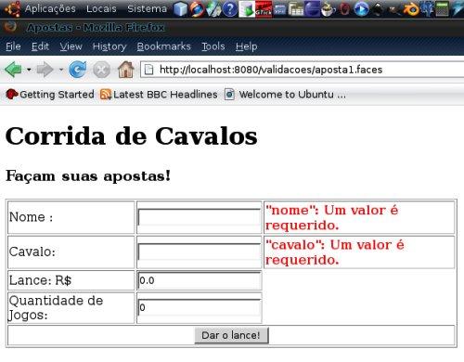
Task: Open the Locais menu
Action: click(x=101, y=8)
